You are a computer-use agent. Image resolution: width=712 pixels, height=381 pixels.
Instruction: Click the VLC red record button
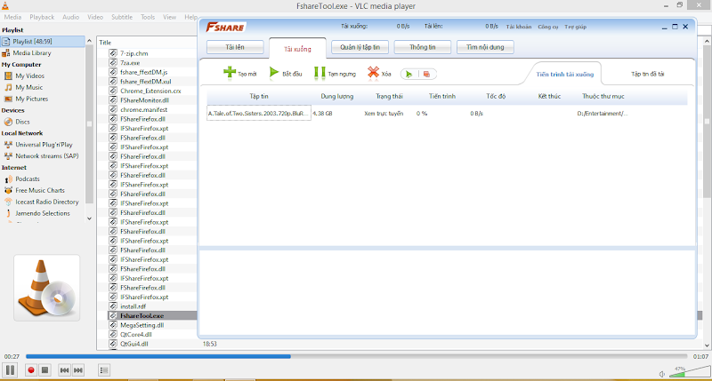[31, 370]
